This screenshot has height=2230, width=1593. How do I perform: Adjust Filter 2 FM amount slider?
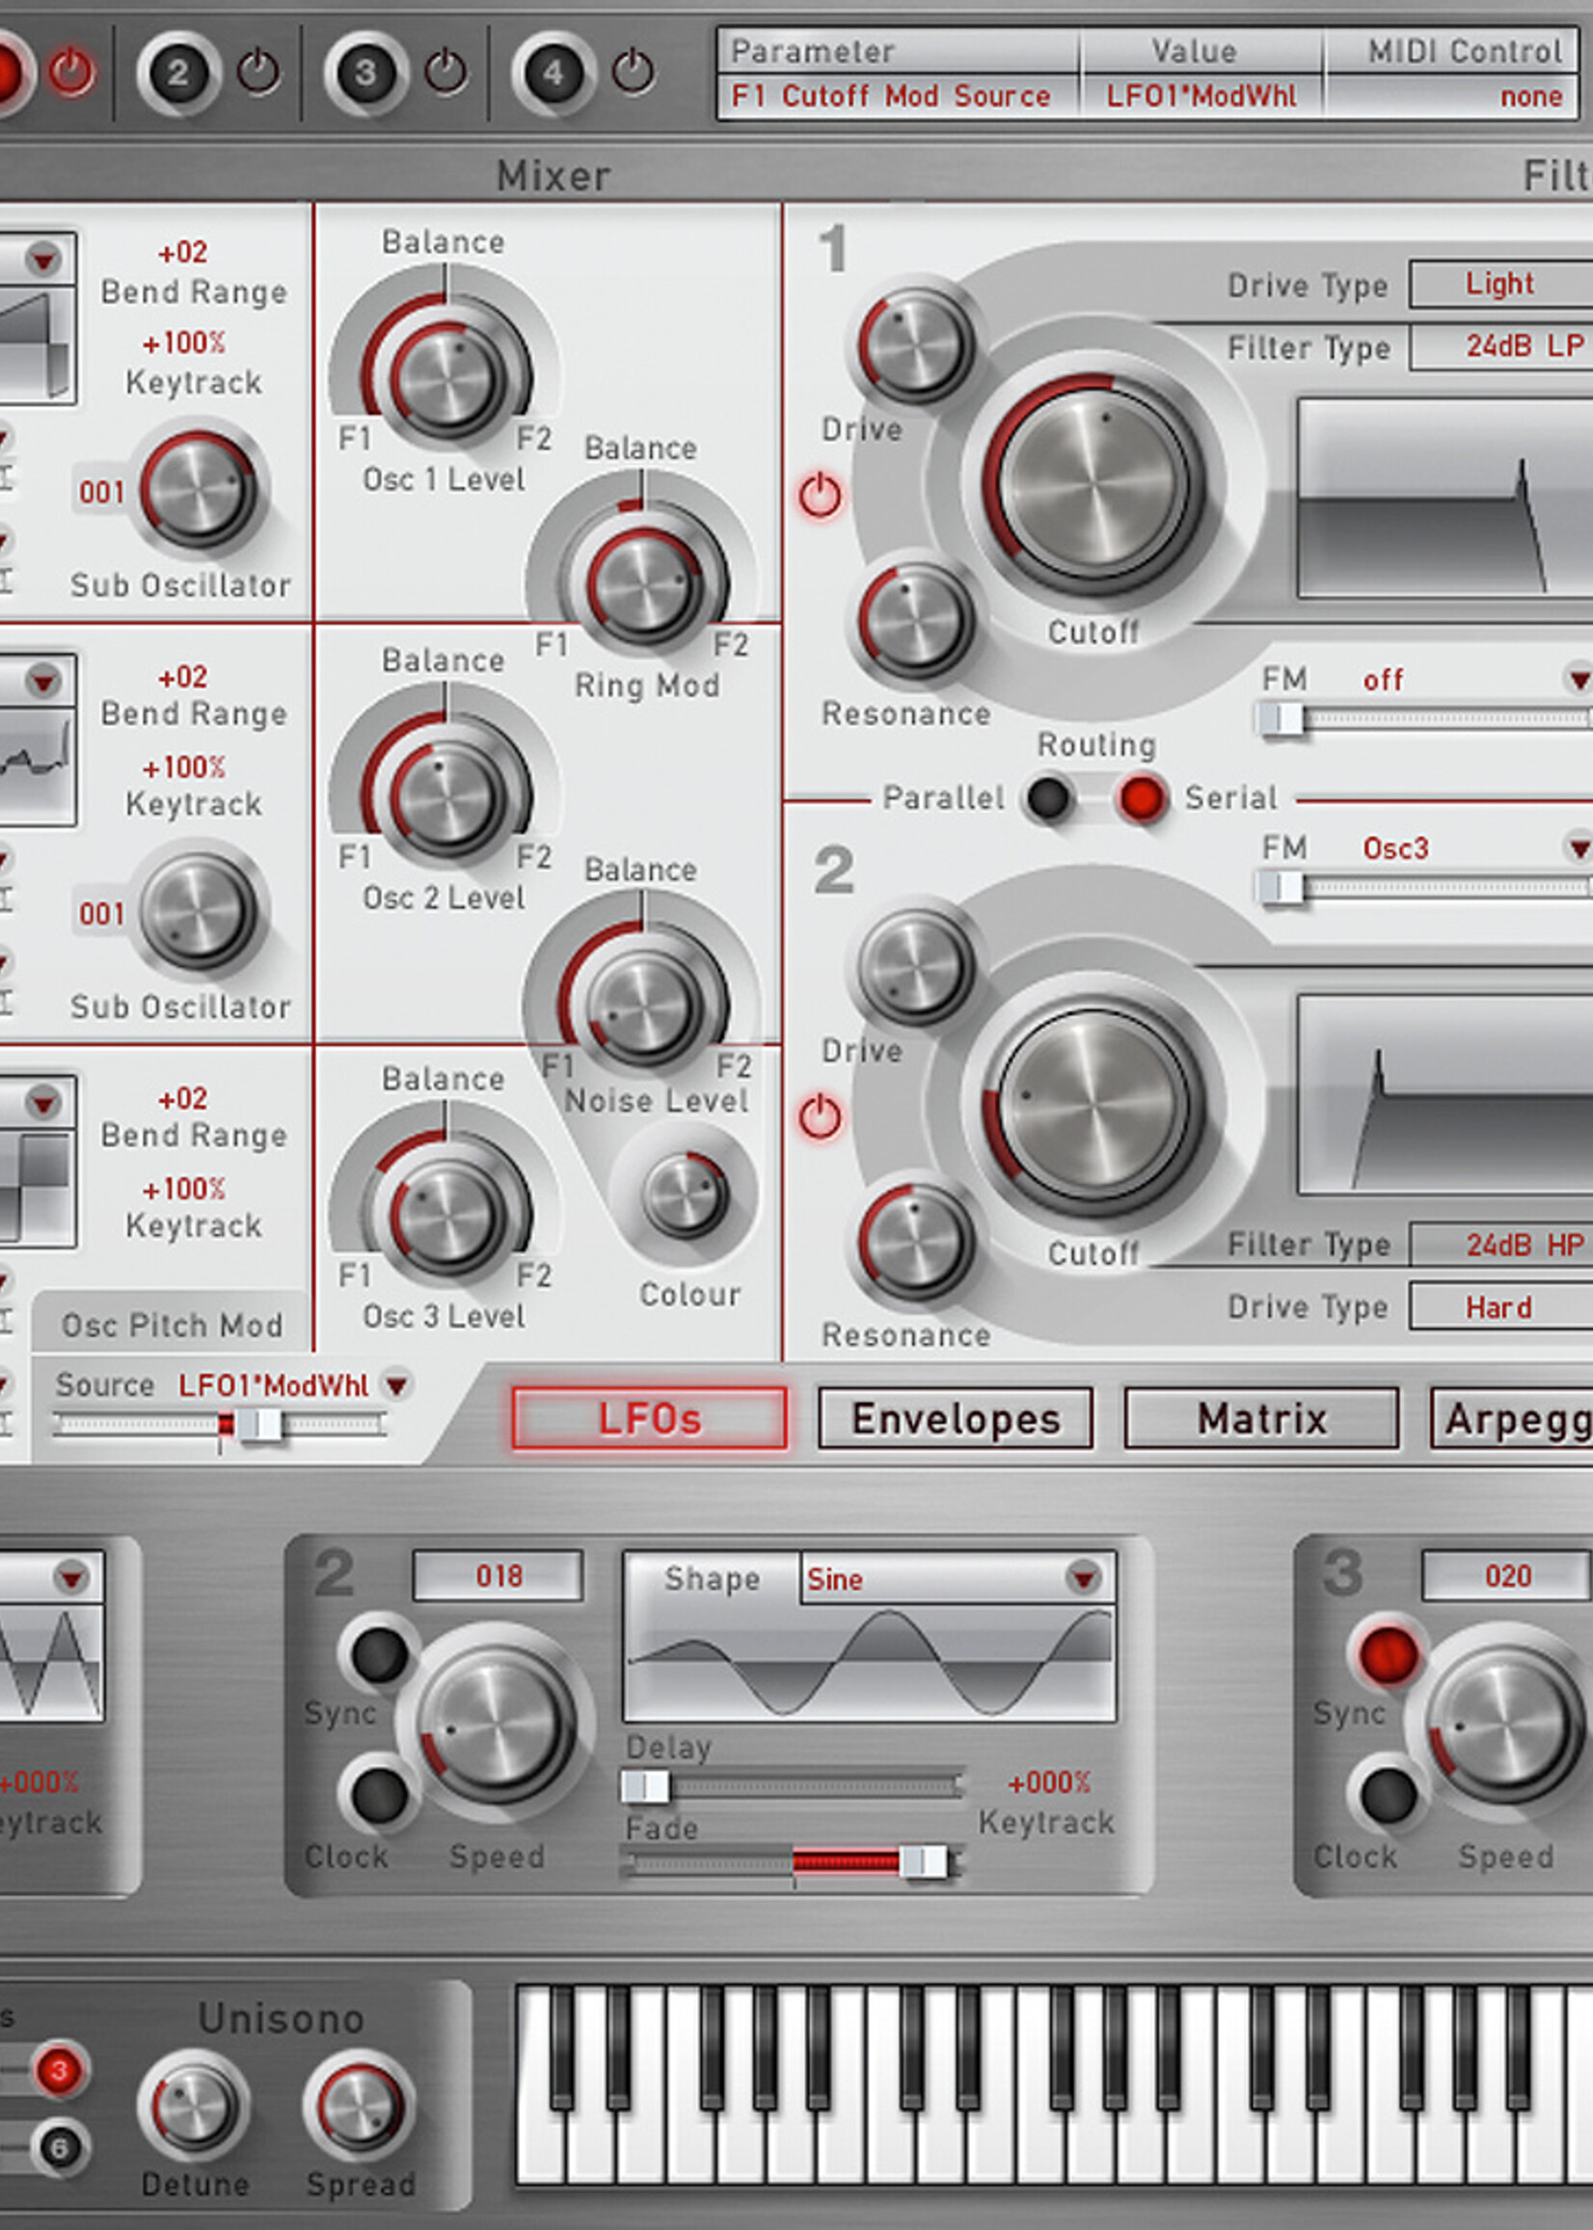[1424, 888]
